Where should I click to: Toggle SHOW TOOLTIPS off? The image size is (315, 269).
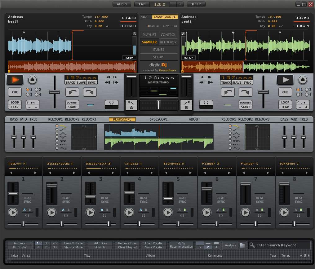click(165, 17)
